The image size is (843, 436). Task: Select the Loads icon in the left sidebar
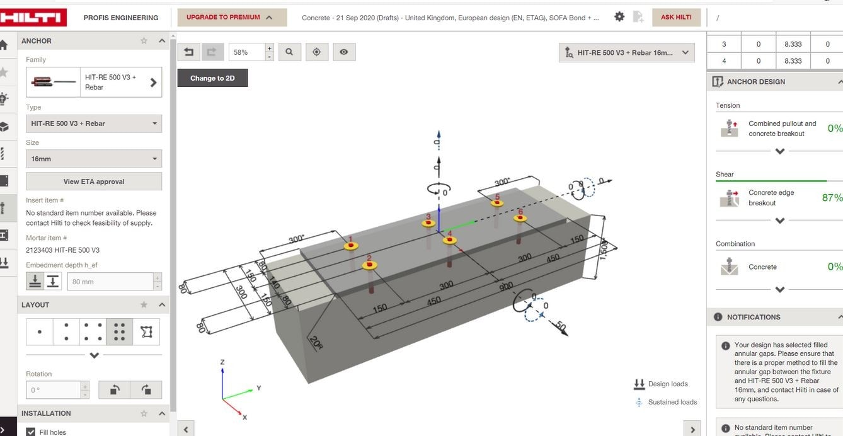coord(6,261)
